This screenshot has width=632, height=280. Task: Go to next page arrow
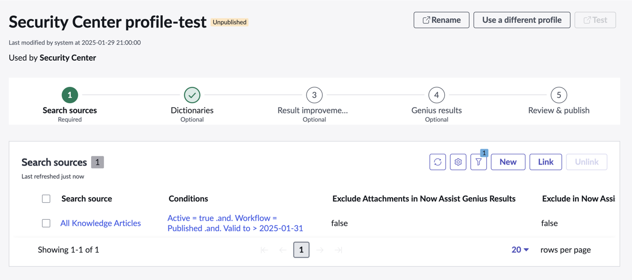(320, 250)
